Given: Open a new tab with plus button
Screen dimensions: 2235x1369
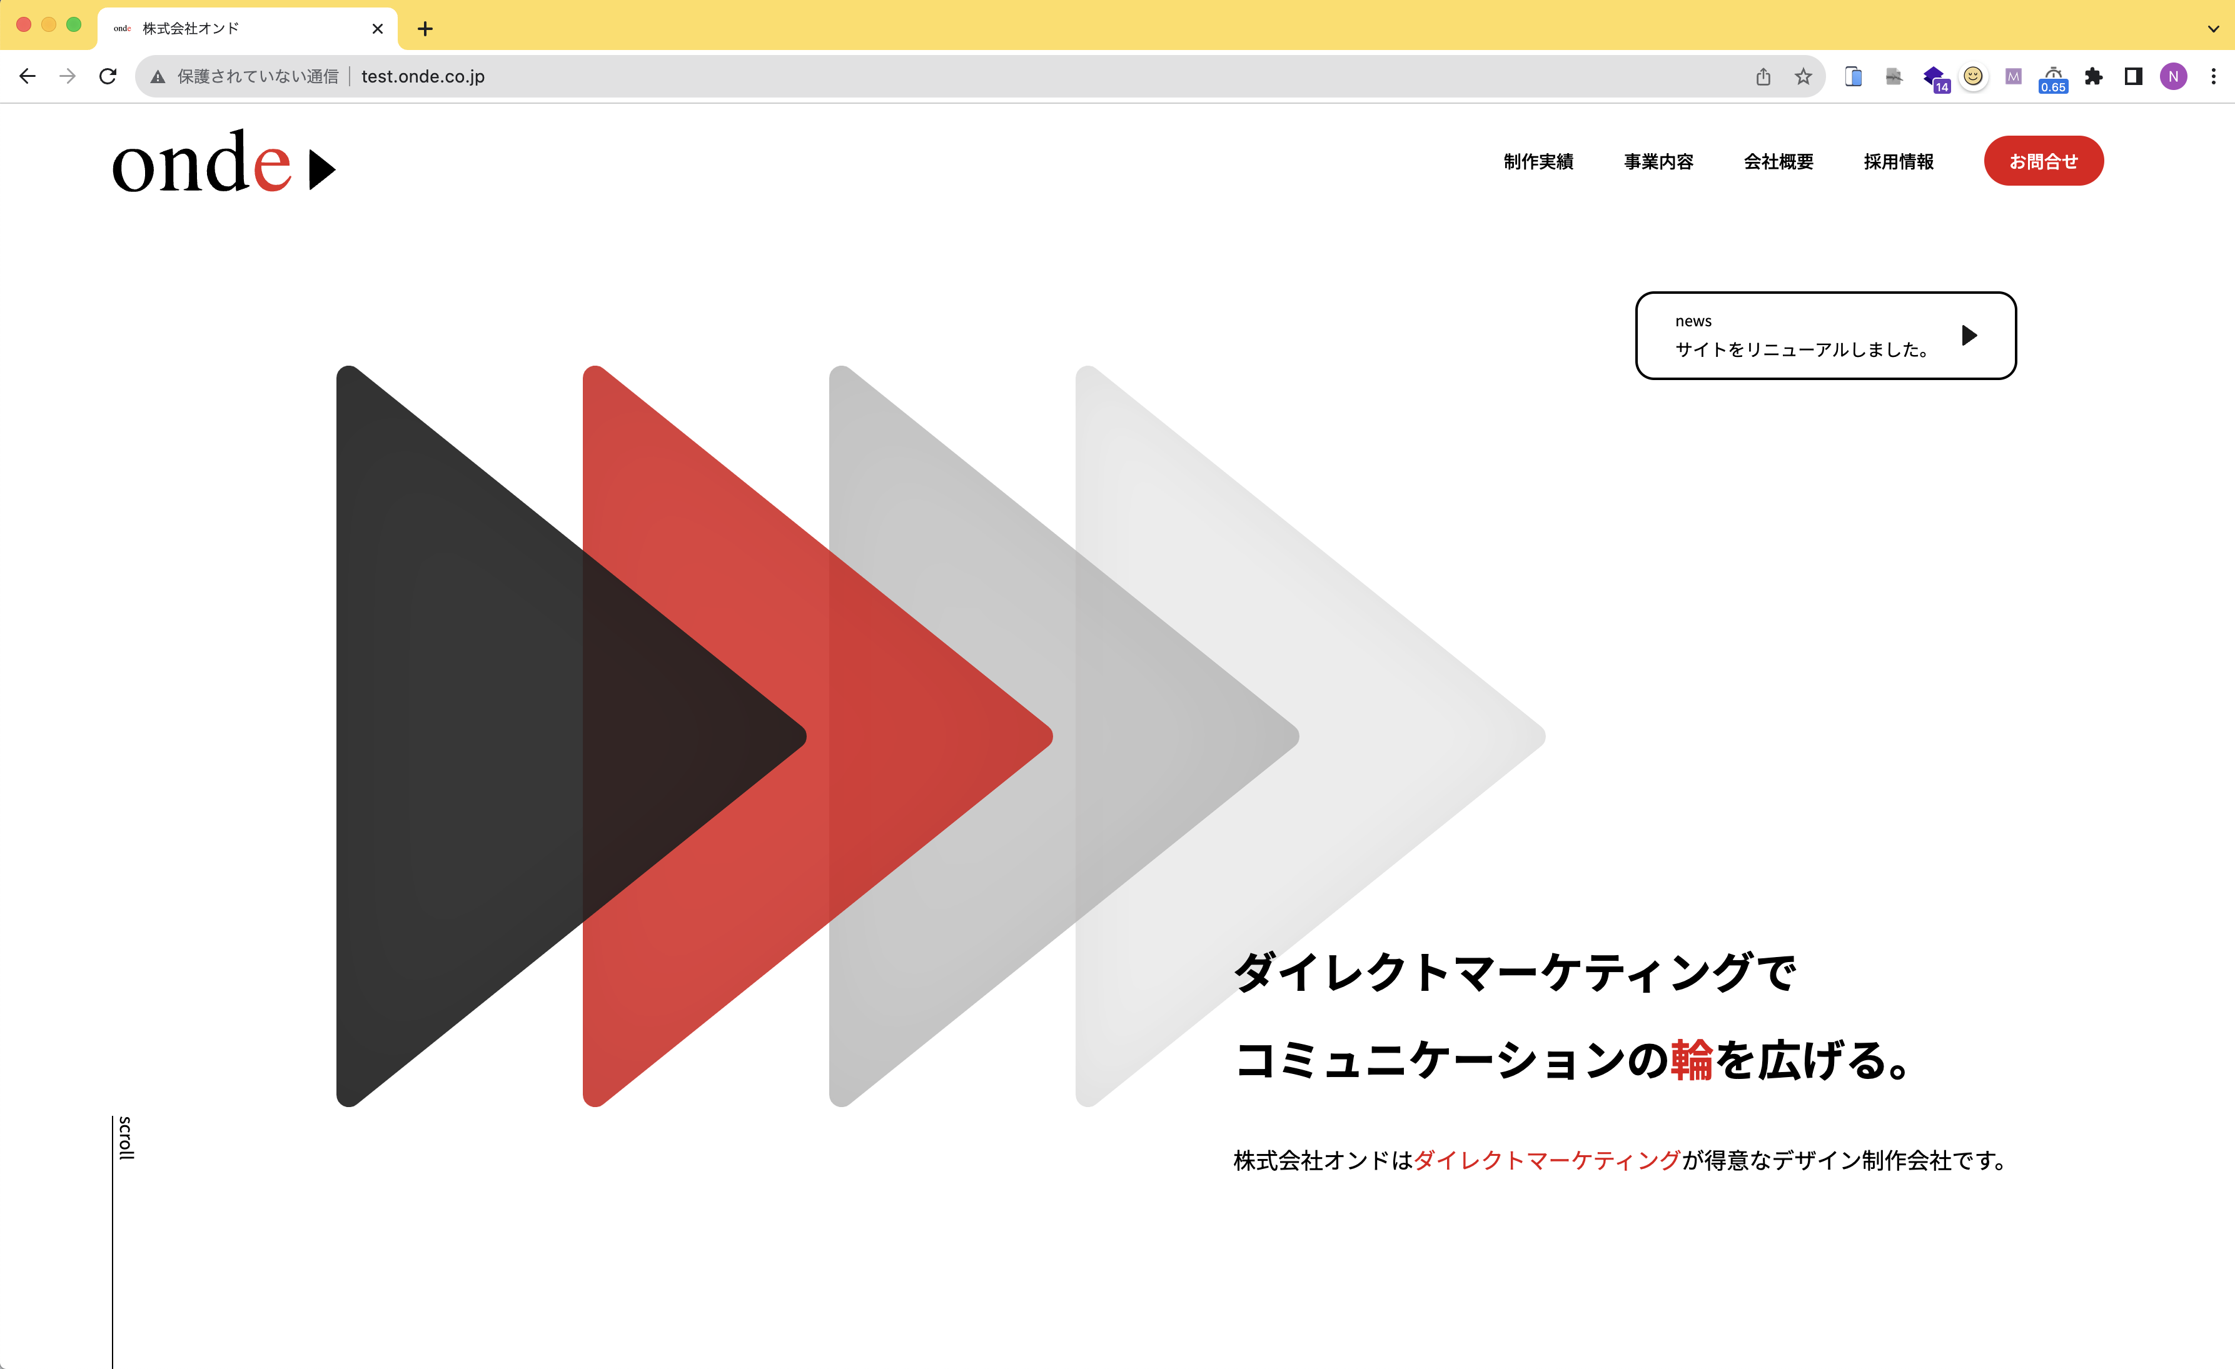Looking at the screenshot, I should click(x=425, y=29).
